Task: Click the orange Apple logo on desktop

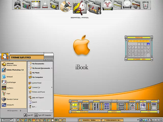Action: [81, 45]
